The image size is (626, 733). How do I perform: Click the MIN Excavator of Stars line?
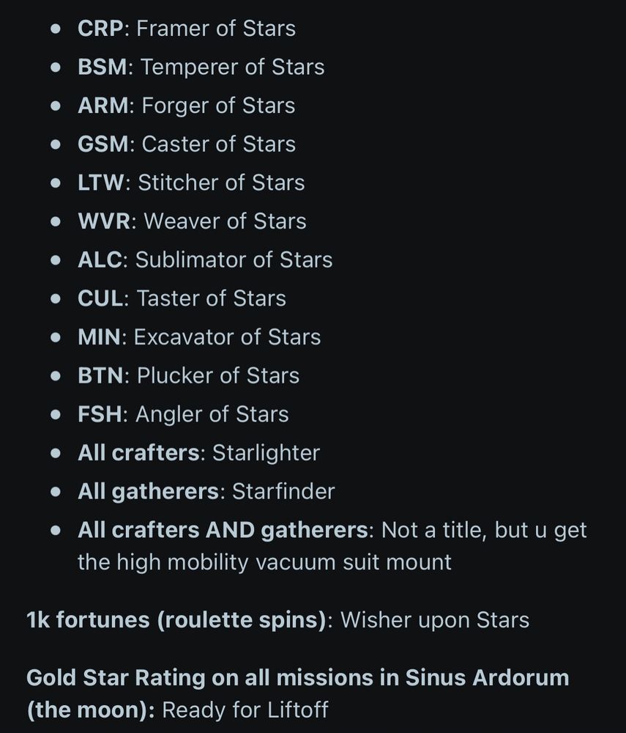pos(199,337)
